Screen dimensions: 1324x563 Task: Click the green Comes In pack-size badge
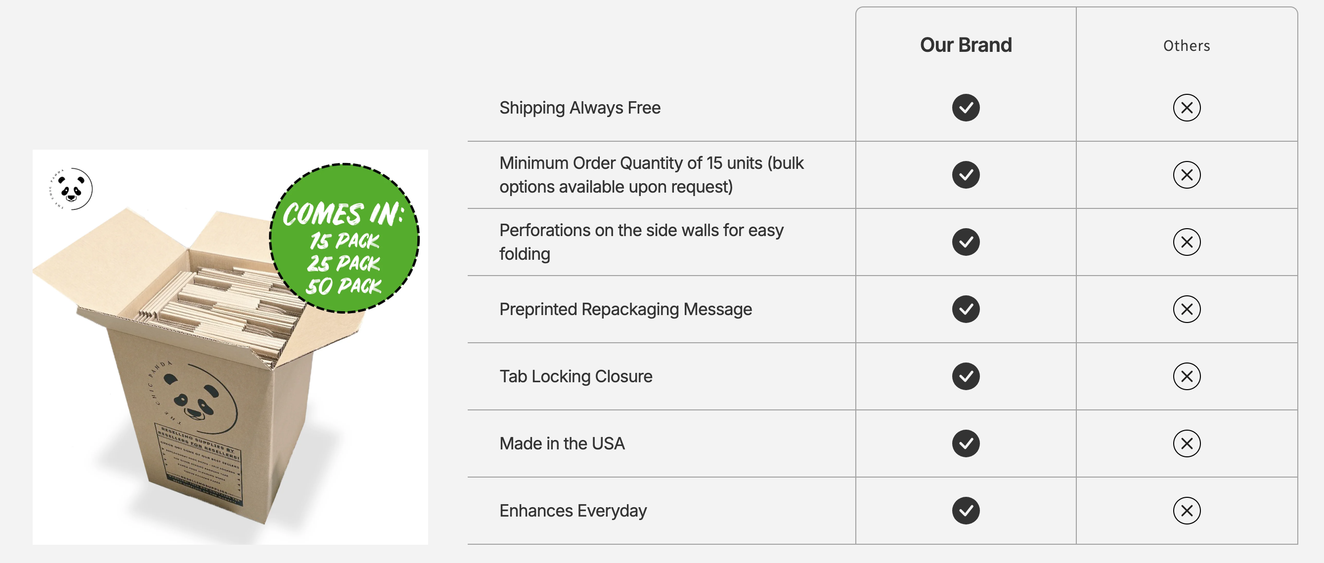click(x=345, y=238)
